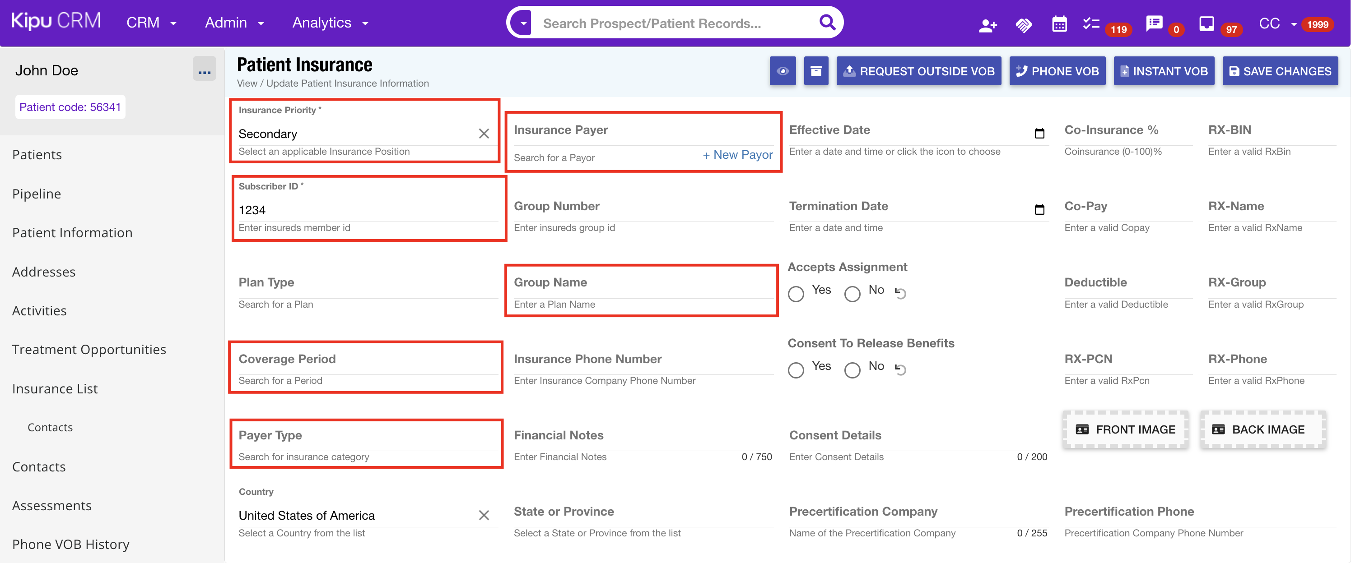Click the + New Payor link
Screen dimensions: 1351x563
737,155
